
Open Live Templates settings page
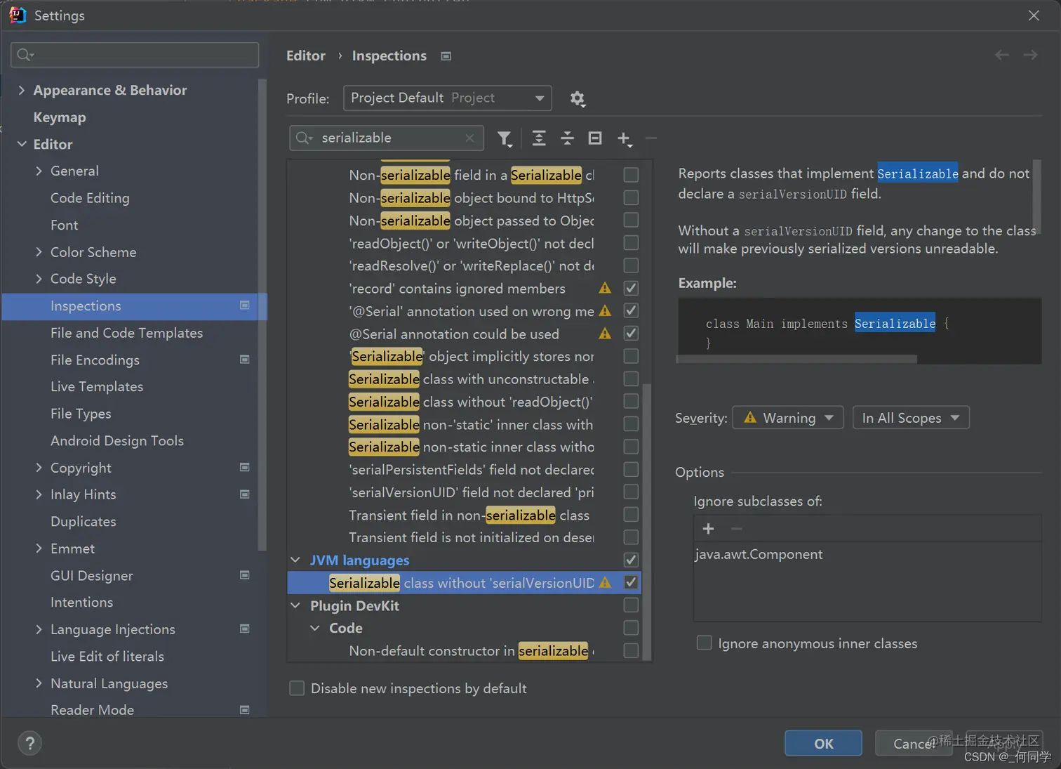(x=97, y=386)
